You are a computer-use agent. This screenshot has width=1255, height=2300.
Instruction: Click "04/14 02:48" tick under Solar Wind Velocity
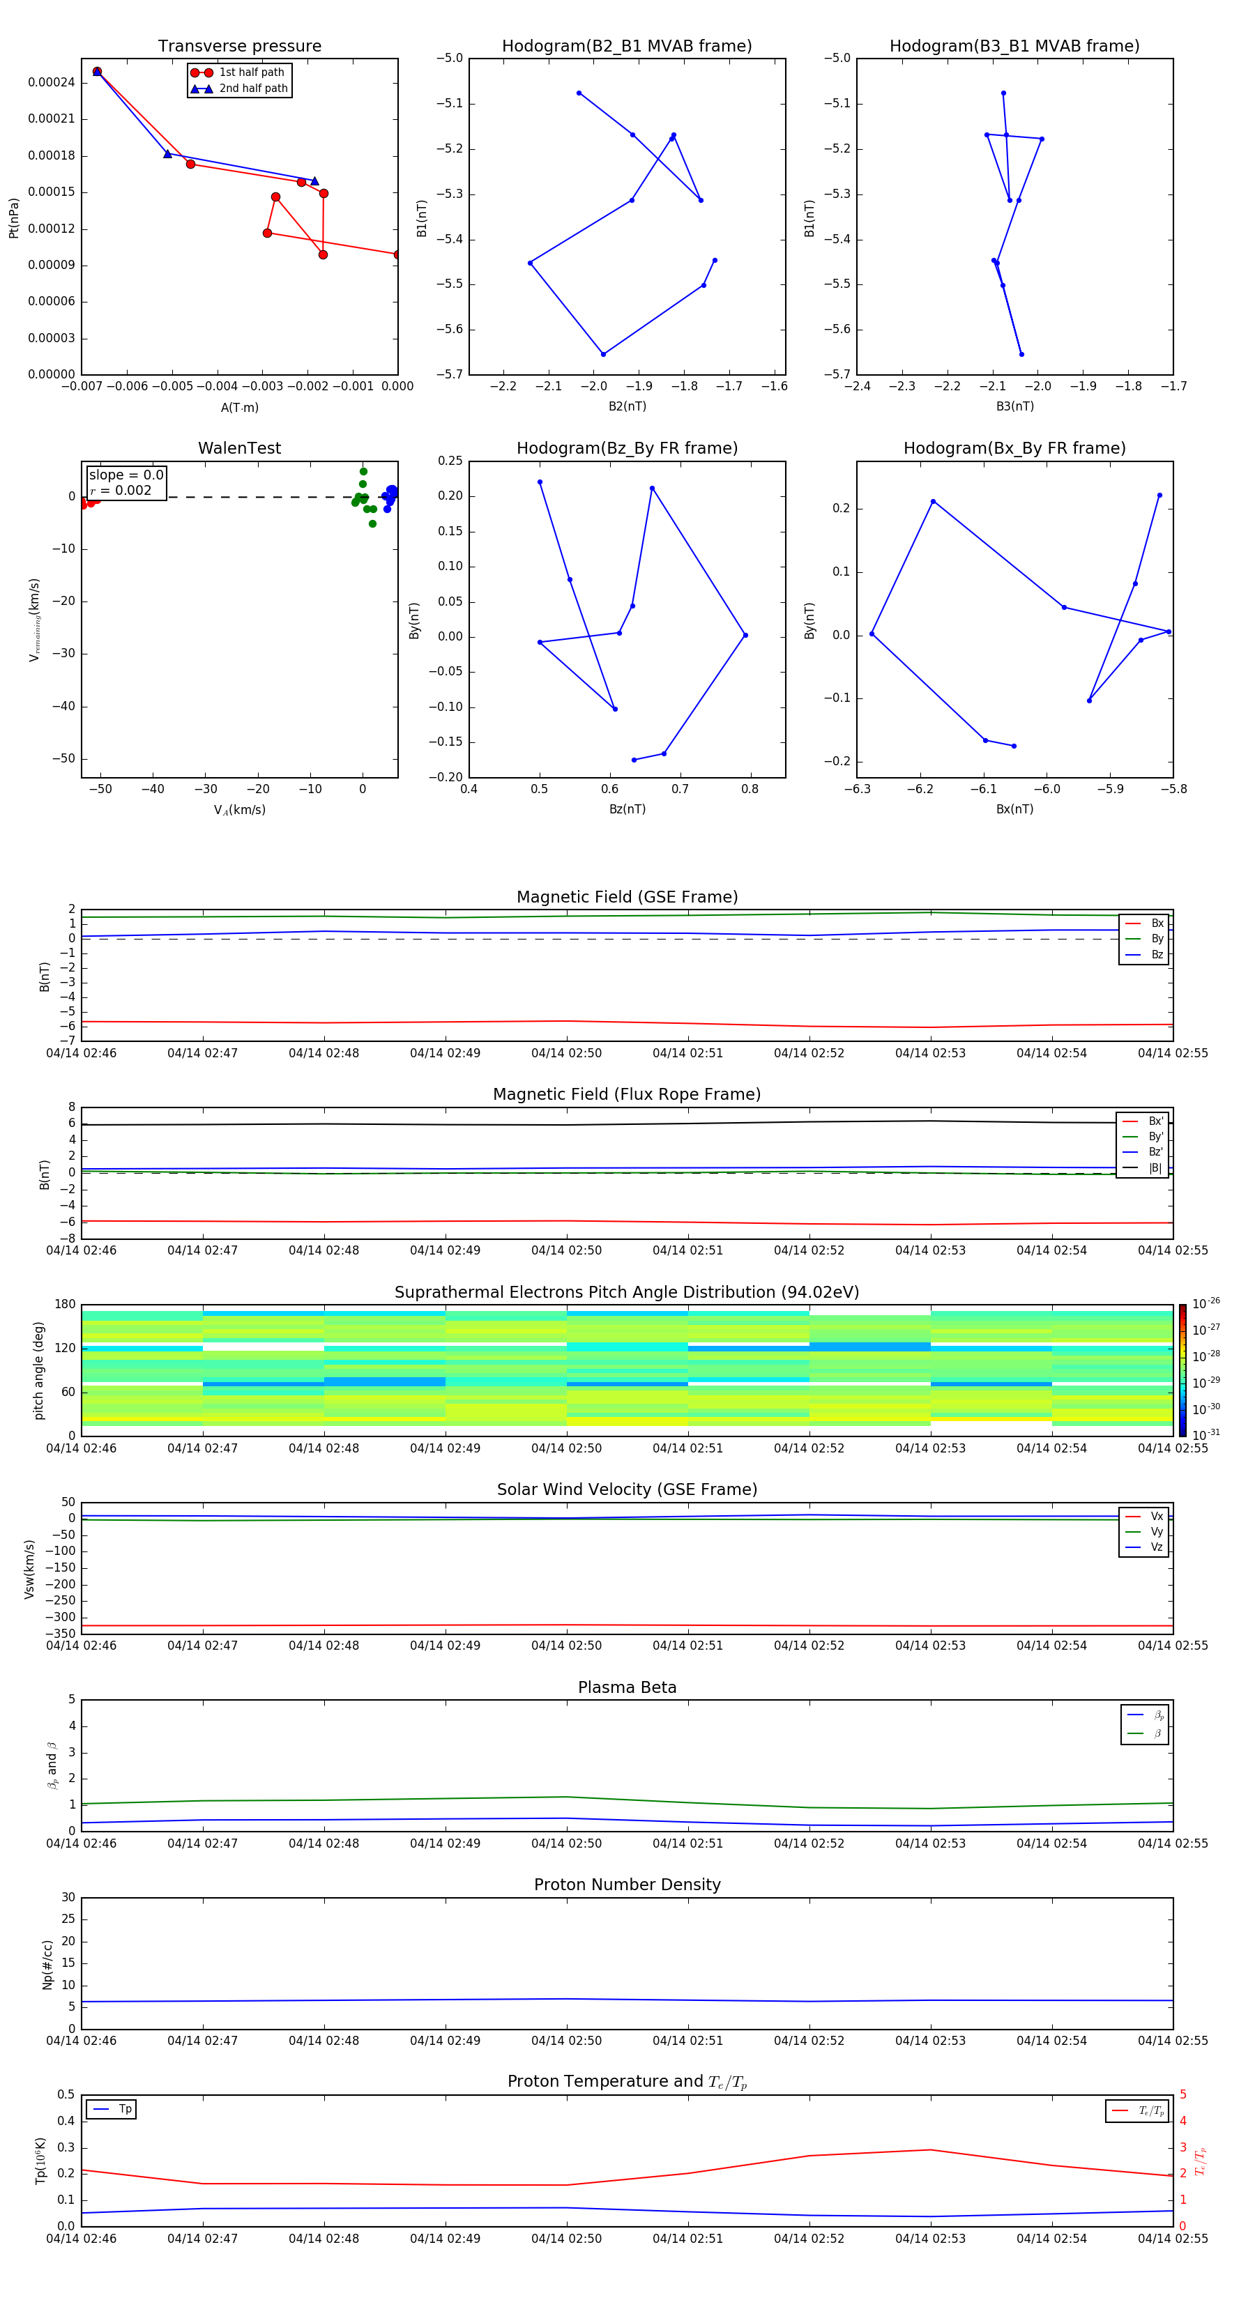pos(324,1646)
